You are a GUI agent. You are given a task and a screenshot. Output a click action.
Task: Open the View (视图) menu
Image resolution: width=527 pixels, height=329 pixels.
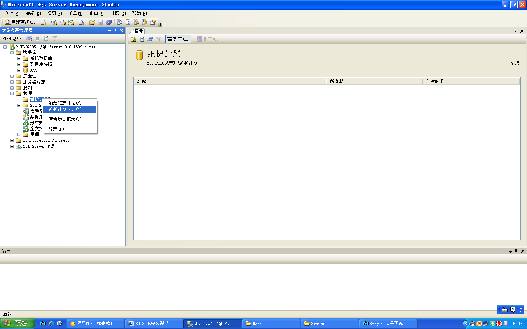(x=55, y=14)
